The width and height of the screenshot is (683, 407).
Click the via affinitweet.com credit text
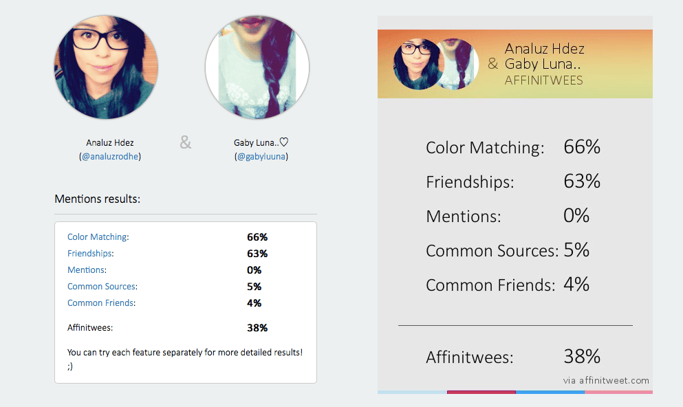(x=606, y=380)
